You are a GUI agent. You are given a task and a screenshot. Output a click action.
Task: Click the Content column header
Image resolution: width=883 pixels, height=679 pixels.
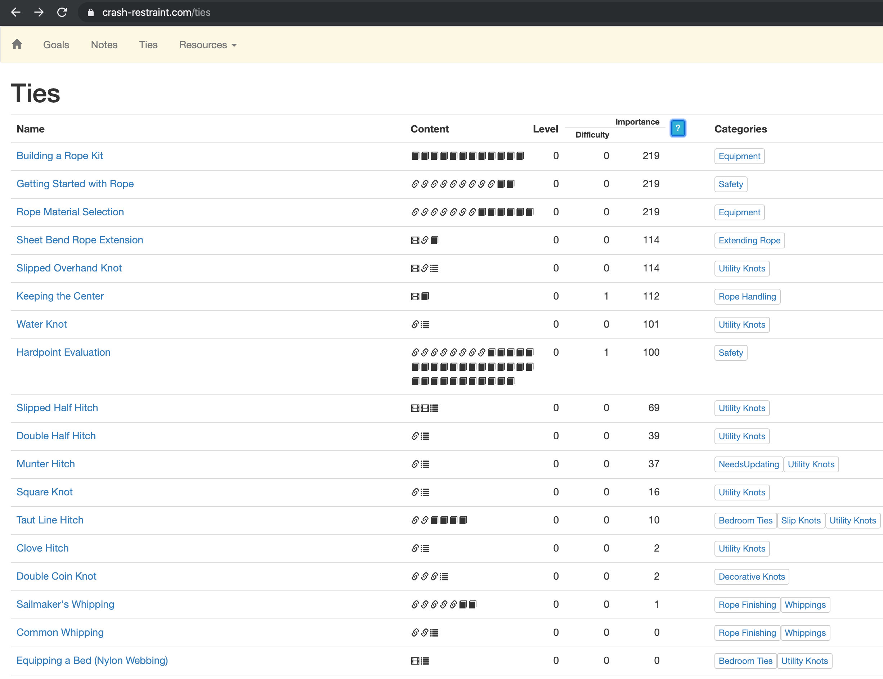430,129
